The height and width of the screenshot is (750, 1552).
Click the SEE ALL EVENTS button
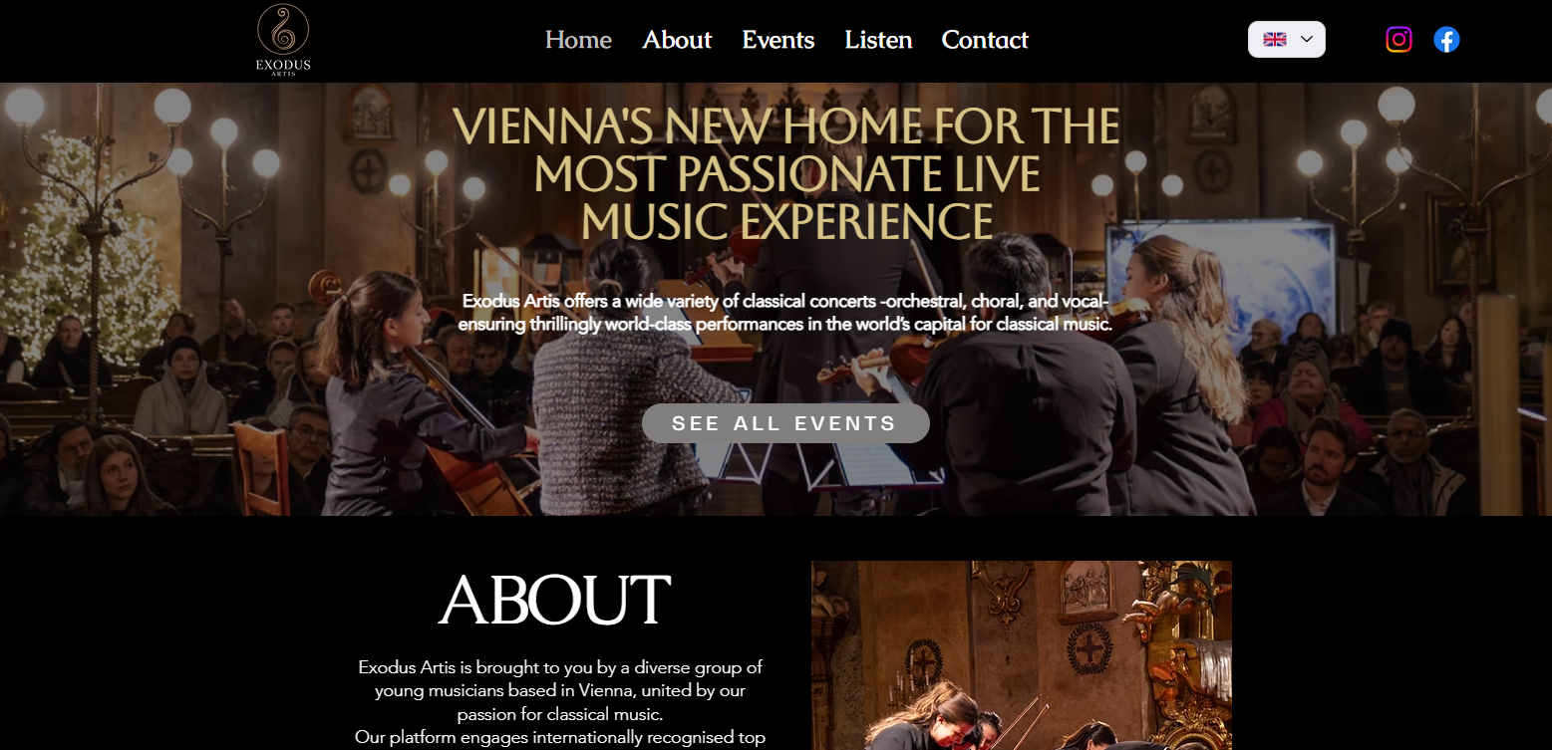(785, 423)
